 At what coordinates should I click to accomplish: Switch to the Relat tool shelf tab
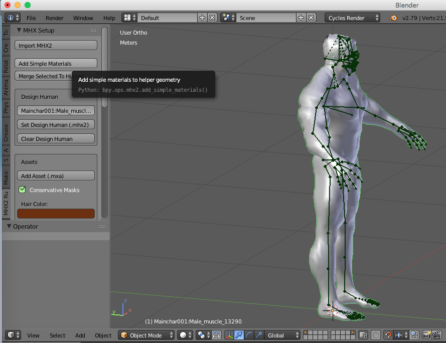(6, 66)
